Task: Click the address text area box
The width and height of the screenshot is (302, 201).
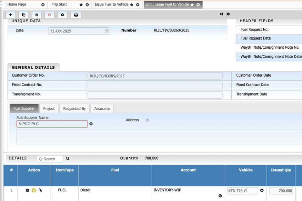Action: pos(159,137)
